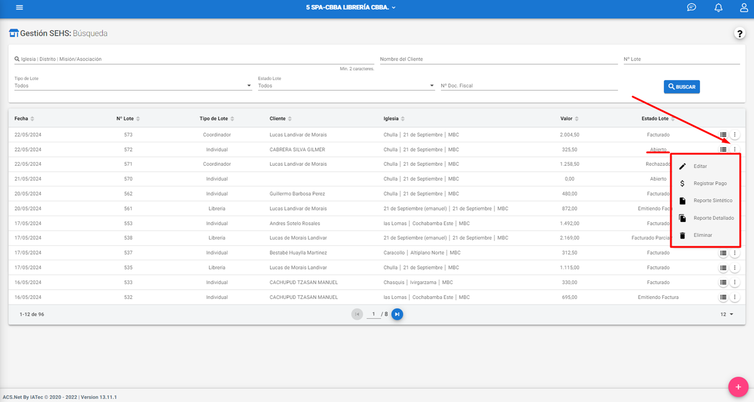Sort the table by Cliente

coord(280,119)
